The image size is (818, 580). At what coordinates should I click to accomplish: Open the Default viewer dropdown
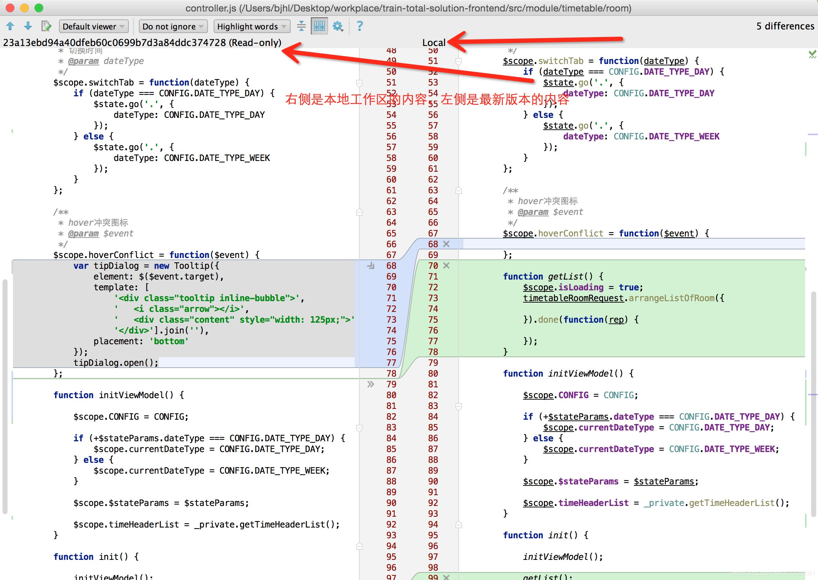94,26
